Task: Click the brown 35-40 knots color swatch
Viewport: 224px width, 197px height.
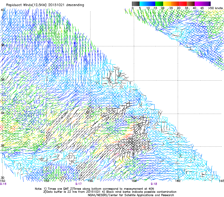Action: point(191,4)
